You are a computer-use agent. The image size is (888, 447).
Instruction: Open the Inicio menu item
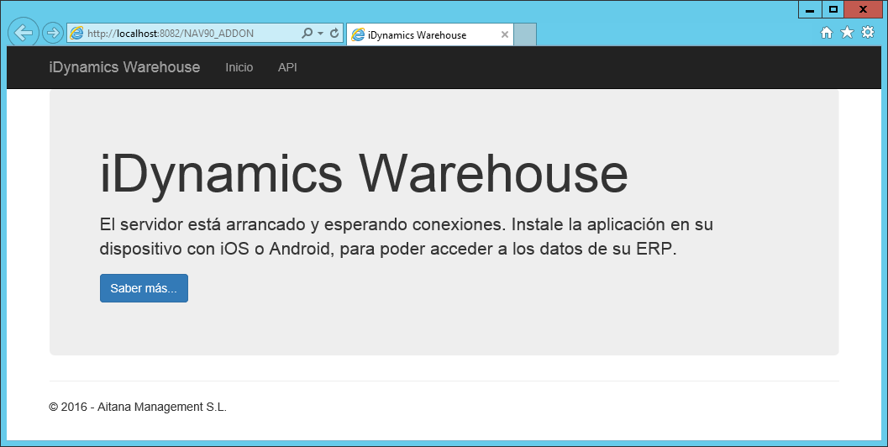[239, 67]
